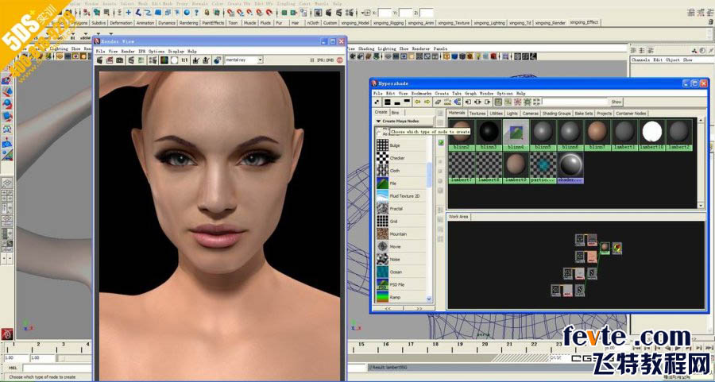Choose the Mountain texture node
Viewport: 715px width, 382px height.
coord(382,233)
